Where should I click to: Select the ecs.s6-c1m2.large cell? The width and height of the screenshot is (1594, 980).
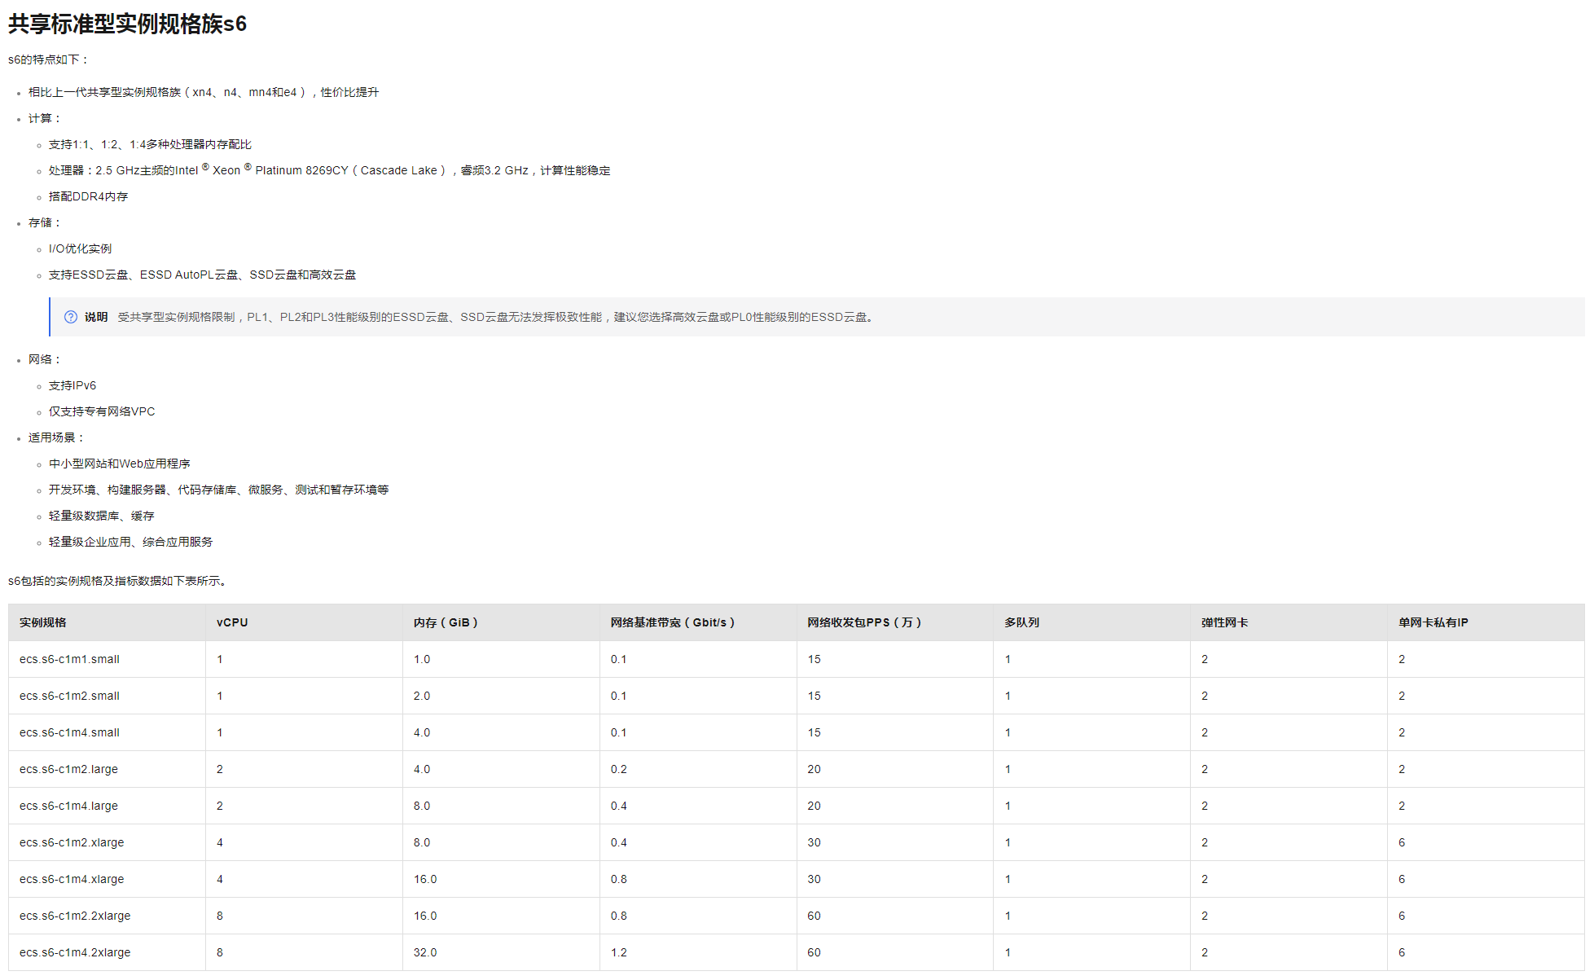[68, 769]
